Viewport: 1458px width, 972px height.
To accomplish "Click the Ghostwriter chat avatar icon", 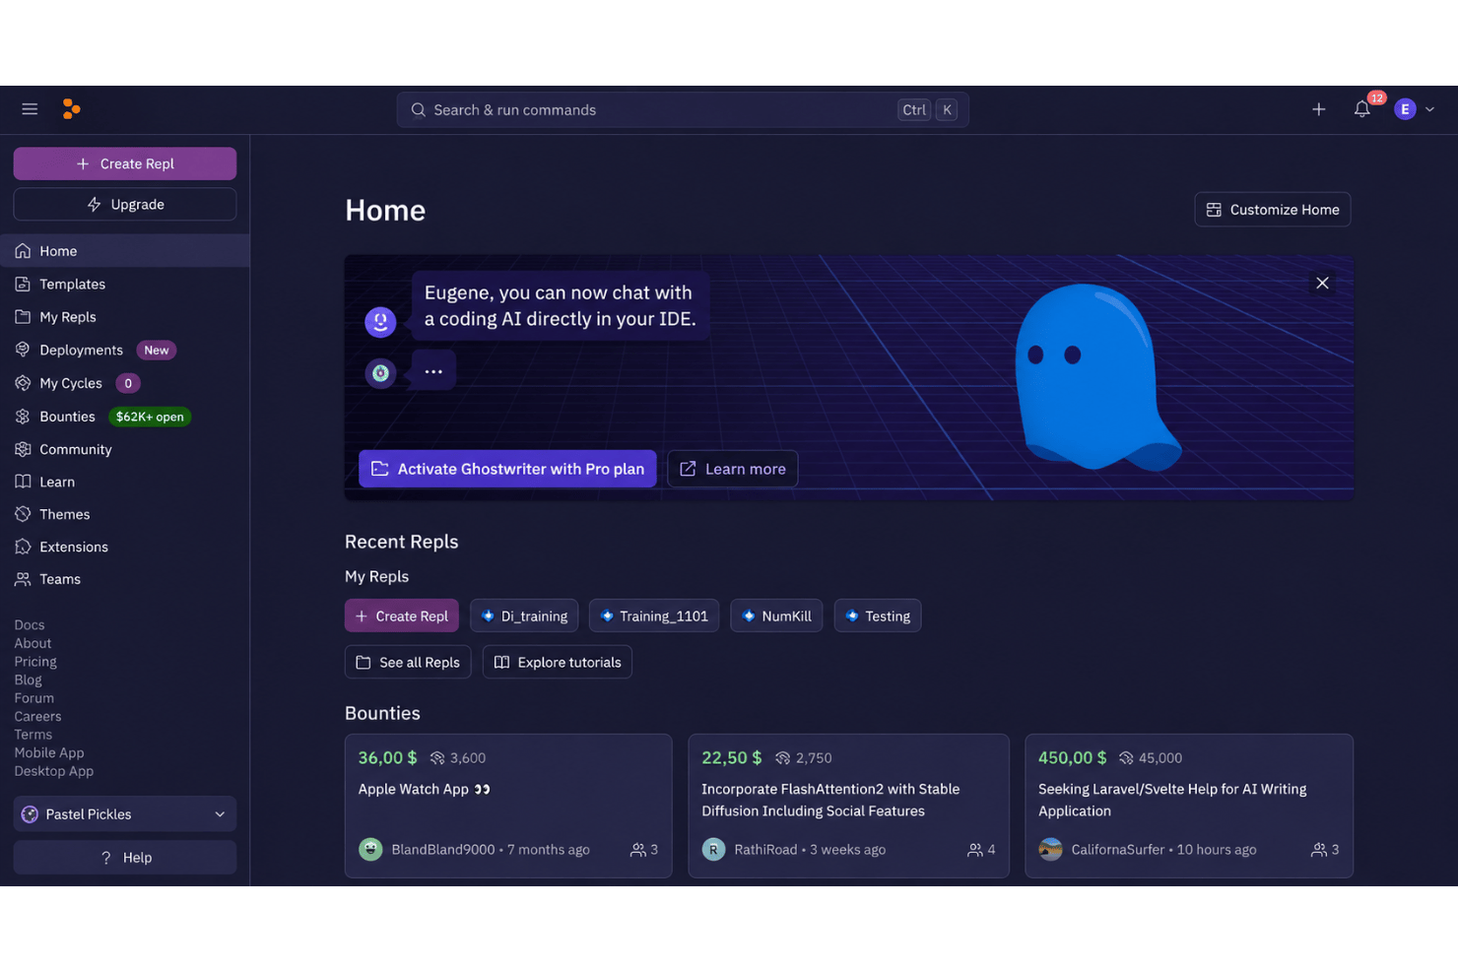I will [380, 321].
